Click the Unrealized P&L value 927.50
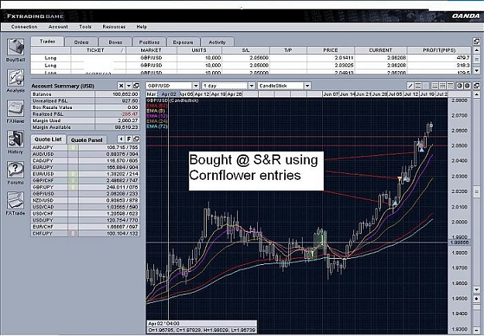This screenshot has height=336, width=484. click(130, 100)
